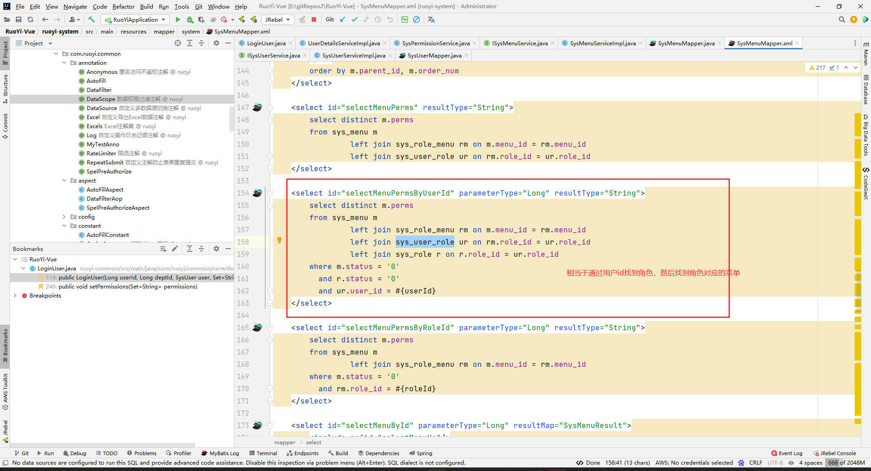Toggle the Bookmarks side tool window
871x471 pixels.
click(5, 346)
